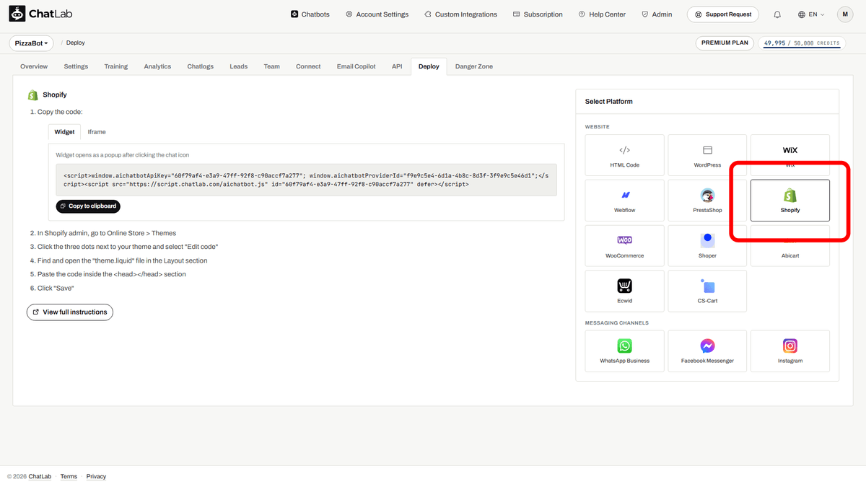Open Account Settings in top navigation
The width and height of the screenshot is (866, 487).
[377, 14]
